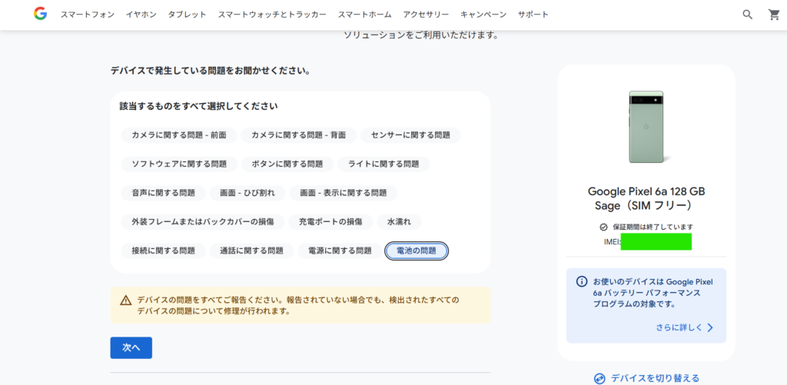Viewport: 787px width, 385px height.
Task: Select ソフトウェアに関する問題 chip
Action: point(179,164)
